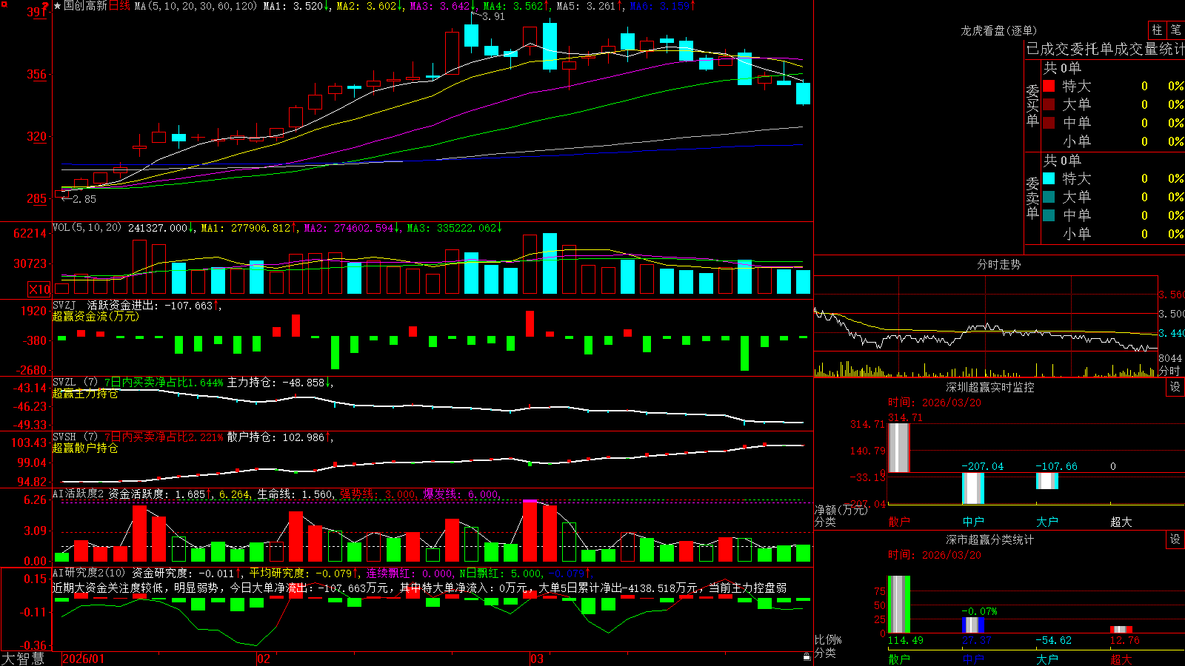Click the red question mark help icon
This screenshot has height=666, width=1185.
click(x=46, y=6)
